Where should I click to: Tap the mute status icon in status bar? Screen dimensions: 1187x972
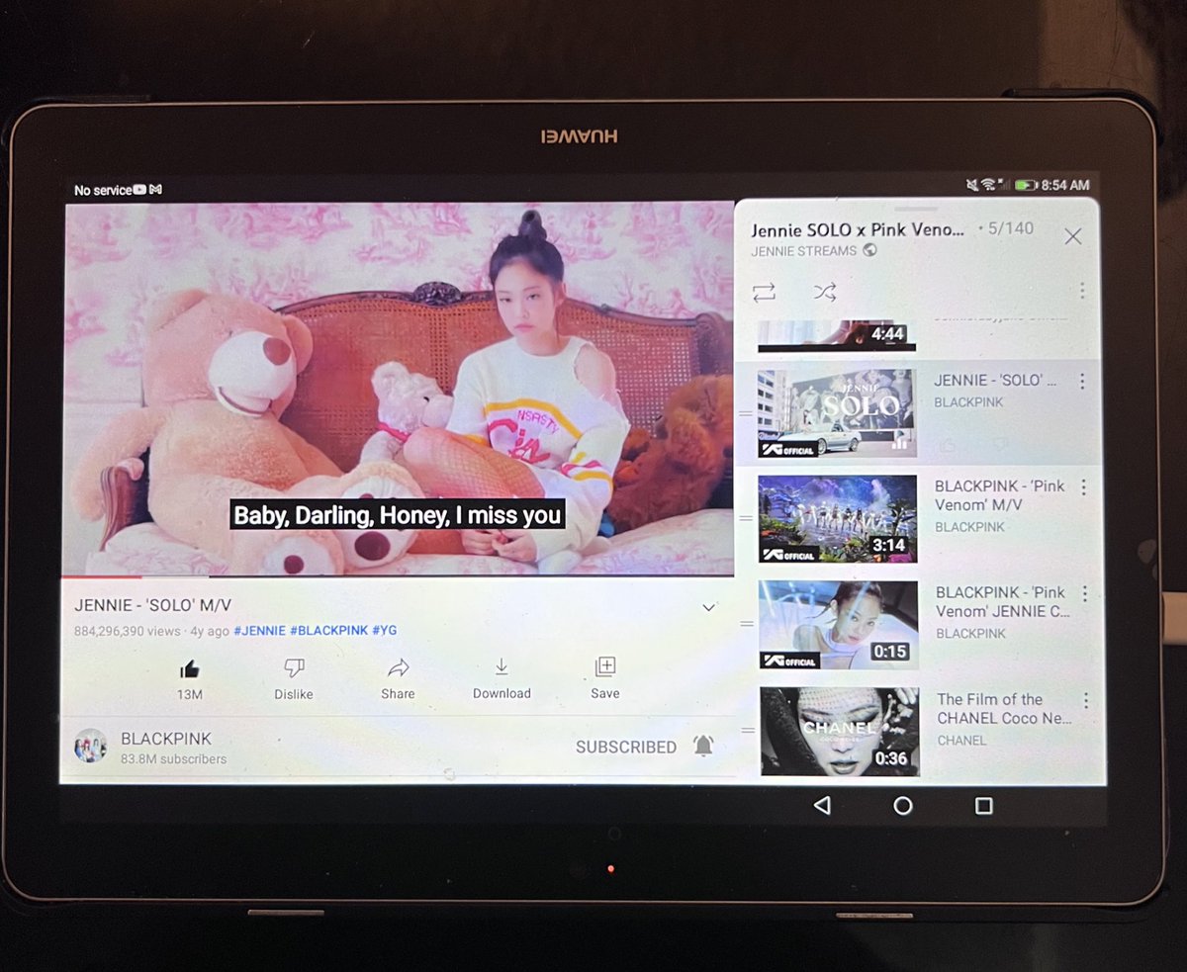971,185
